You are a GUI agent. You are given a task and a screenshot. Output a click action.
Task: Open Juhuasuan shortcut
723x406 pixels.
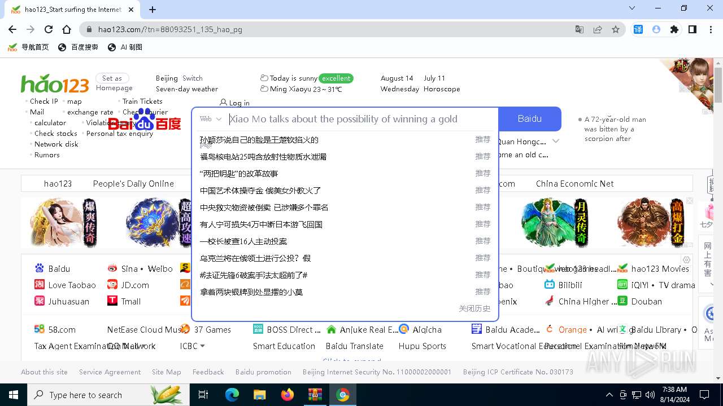(x=62, y=301)
